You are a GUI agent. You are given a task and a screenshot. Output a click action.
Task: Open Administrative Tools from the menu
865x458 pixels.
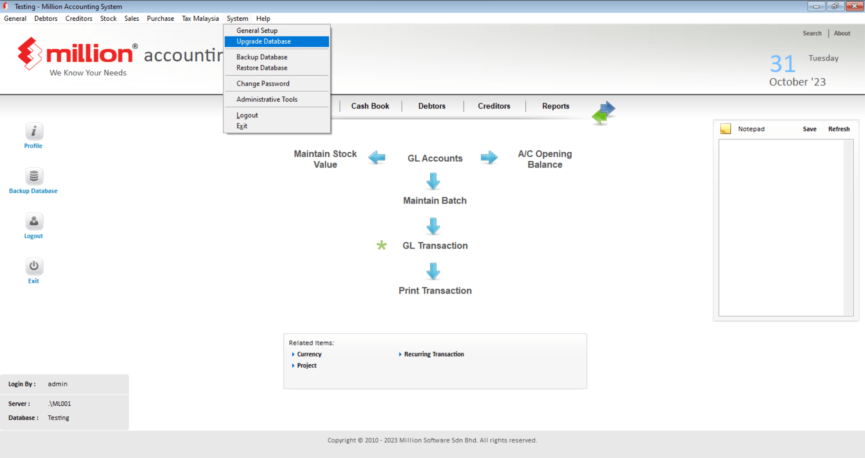coord(267,100)
